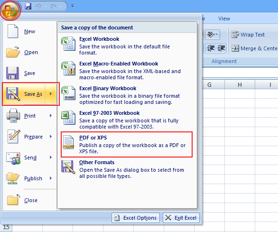Click Increase Indent icon
278x232 pixels.
221,48
